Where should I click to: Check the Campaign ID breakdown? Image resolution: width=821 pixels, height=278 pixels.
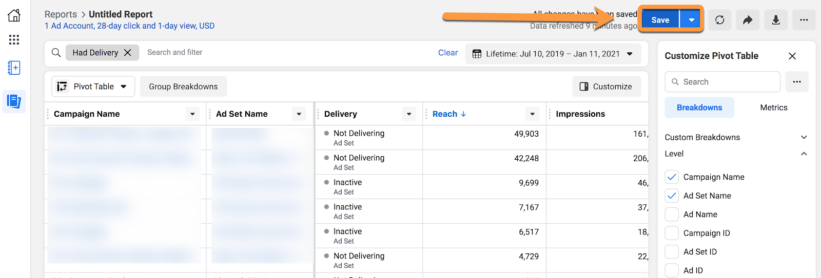(672, 233)
